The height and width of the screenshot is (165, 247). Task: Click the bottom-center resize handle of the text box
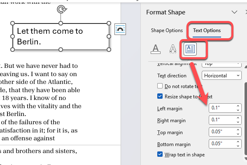[x=61, y=49]
